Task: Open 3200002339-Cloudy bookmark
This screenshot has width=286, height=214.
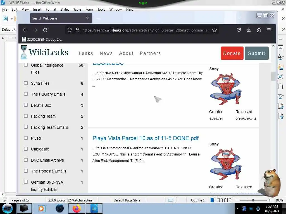Action: [42, 39]
